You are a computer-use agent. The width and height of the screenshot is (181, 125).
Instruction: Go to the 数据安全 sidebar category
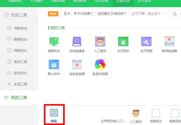[x=20, y=39]
